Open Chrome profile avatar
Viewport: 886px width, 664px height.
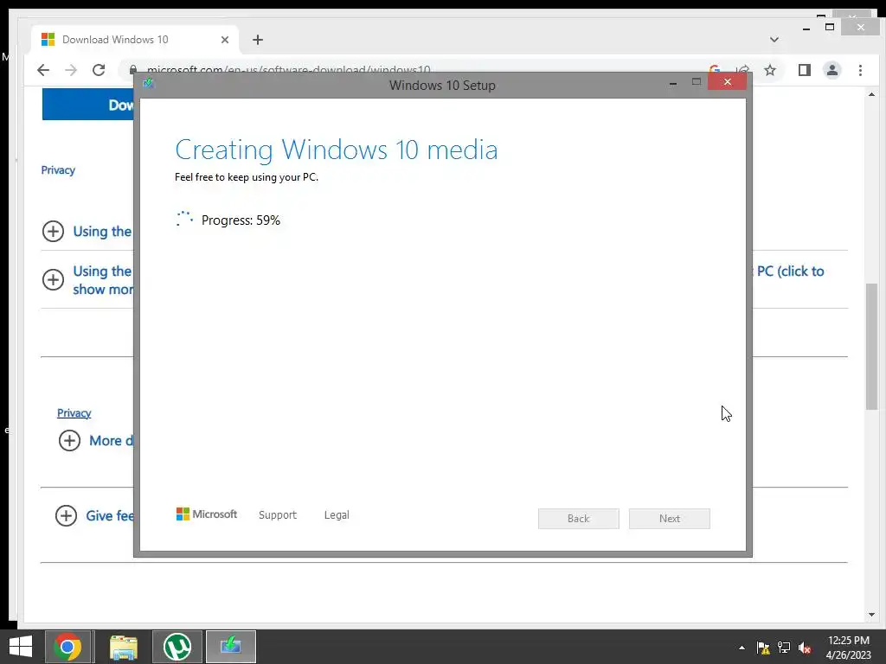click(x=832, y=70)
